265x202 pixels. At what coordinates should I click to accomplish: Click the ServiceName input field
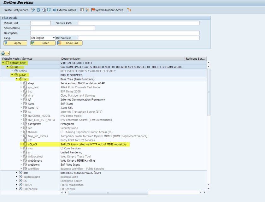point(62,28)
